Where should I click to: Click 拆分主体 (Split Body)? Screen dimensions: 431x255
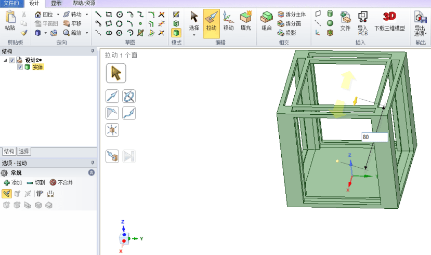pyautogui.click(x=292, y=14)
